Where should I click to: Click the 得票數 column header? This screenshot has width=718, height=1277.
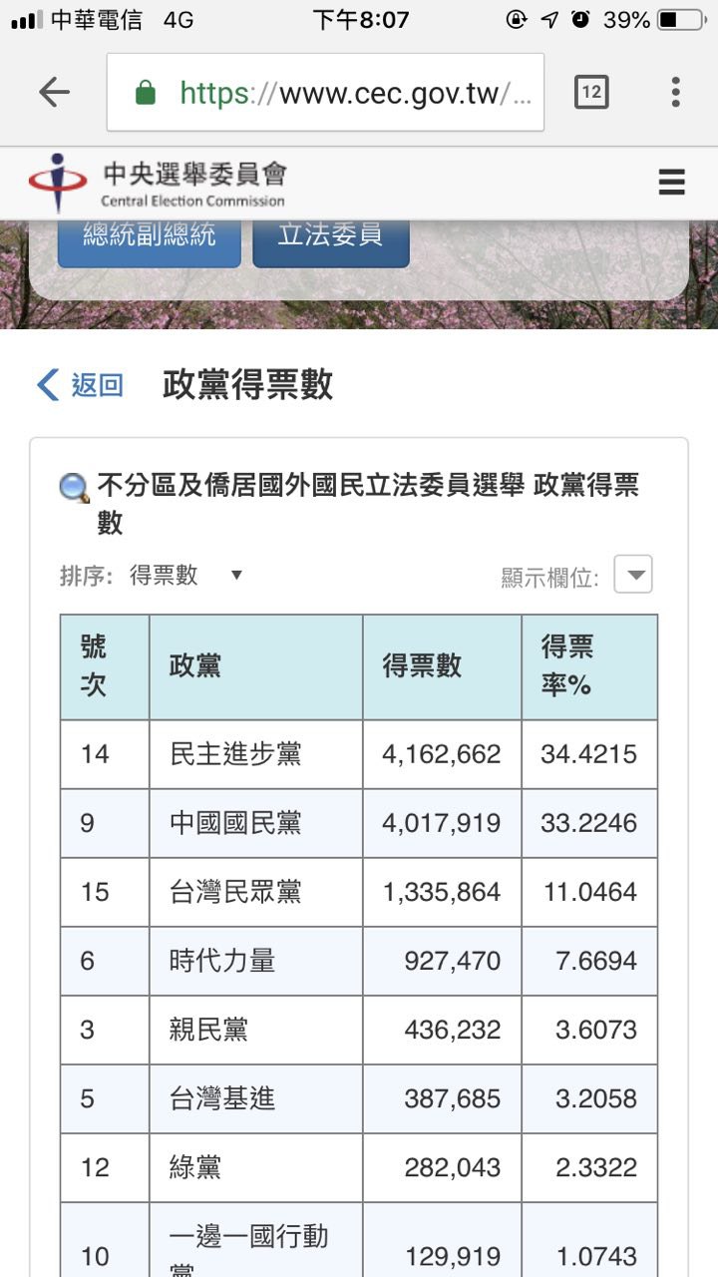point(422,666)
